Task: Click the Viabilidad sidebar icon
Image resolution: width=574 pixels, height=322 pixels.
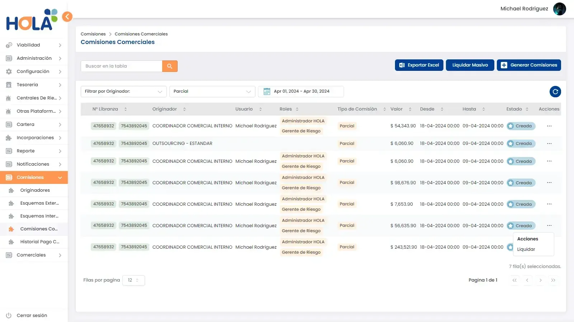Action: [x=9, y=45]
